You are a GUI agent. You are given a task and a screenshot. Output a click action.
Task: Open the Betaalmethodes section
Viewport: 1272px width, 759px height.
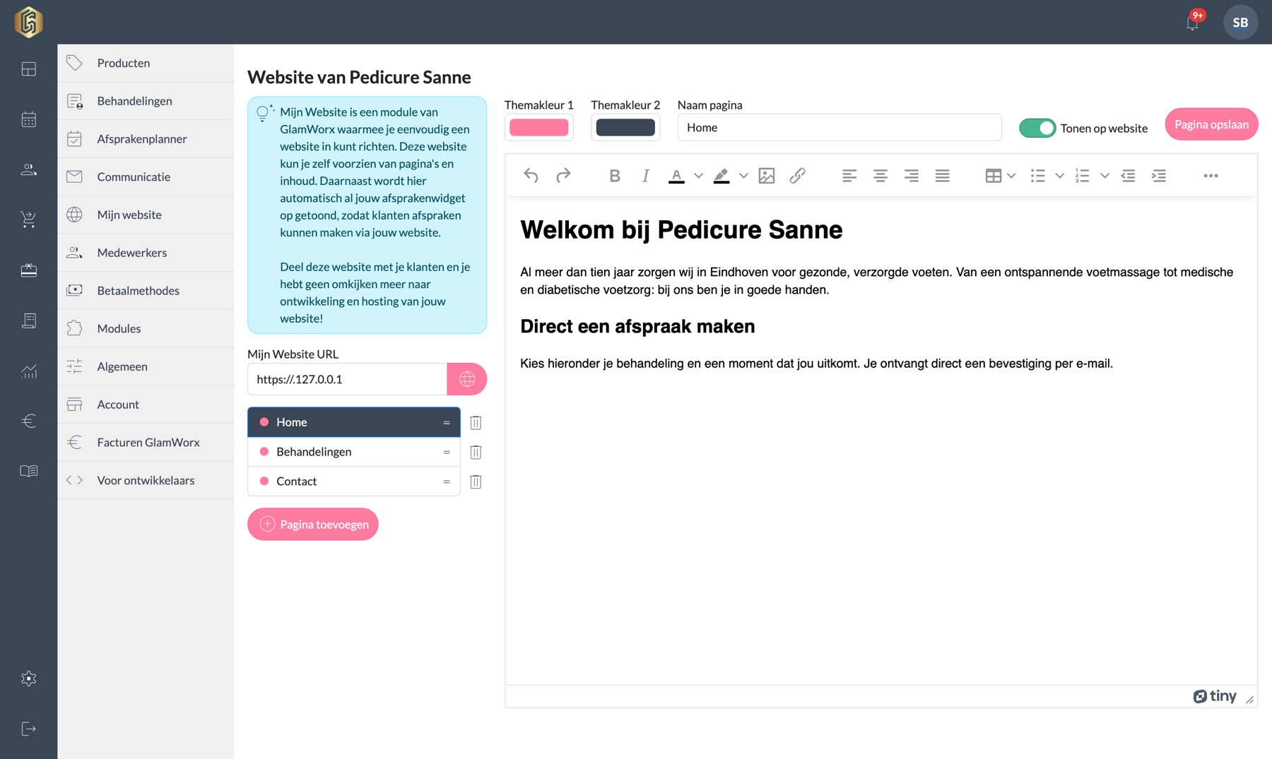(146, 291)
